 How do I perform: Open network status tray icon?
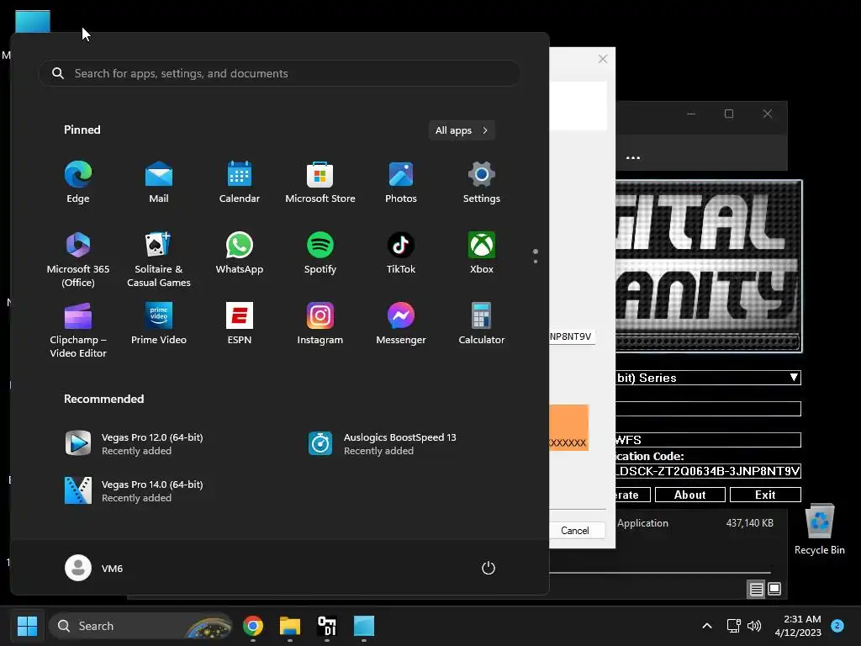(x=733, y=626)
